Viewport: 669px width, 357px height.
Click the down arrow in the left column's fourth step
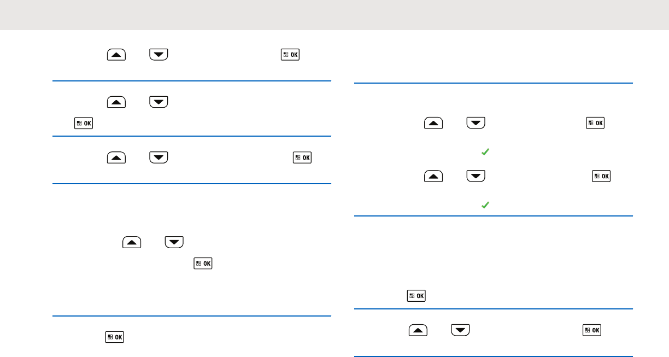coord(174,242)
